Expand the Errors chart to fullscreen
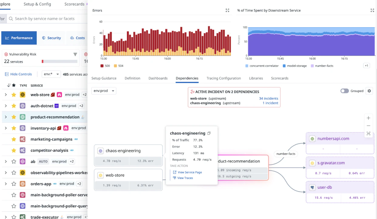Viewport: 377px width, 219px height. click(227, 10)
